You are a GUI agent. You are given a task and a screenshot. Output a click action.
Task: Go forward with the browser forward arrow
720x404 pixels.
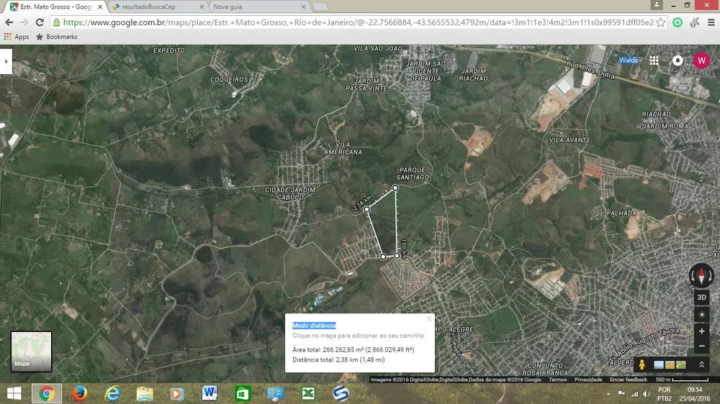pos(24,22)
